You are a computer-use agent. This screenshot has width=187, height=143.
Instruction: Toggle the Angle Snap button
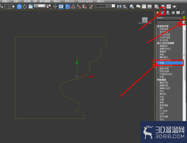click(x=73, y=6)
